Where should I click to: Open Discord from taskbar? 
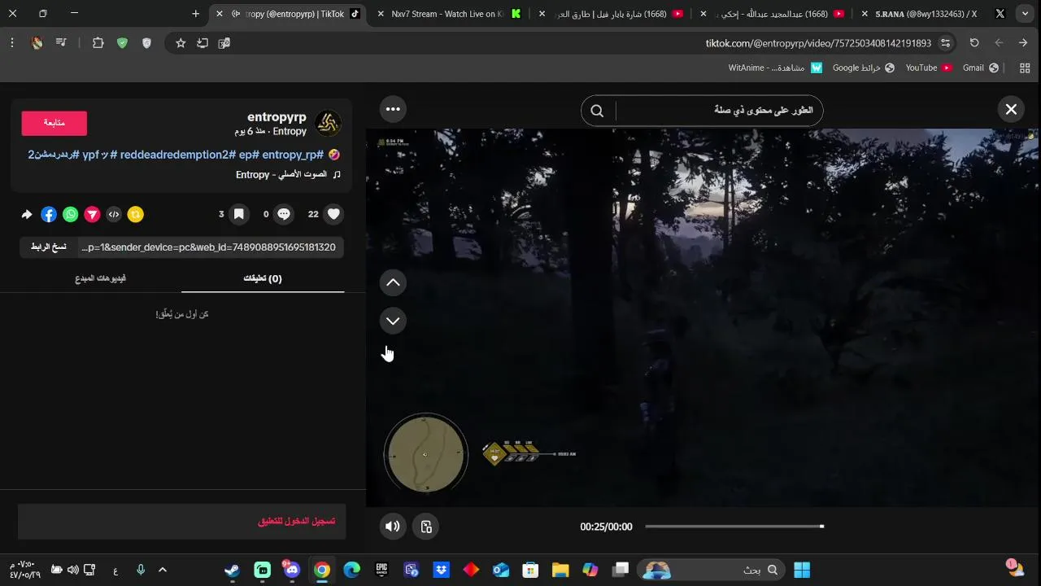[292, 570]
